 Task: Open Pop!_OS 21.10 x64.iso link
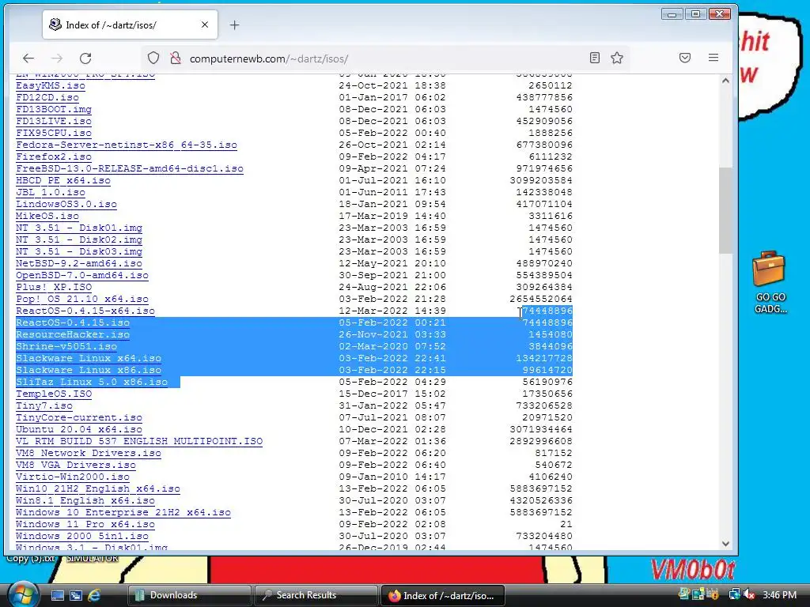(82, 300)
